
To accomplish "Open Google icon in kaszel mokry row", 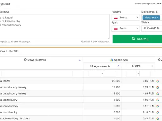I will (x=158, y=112).
